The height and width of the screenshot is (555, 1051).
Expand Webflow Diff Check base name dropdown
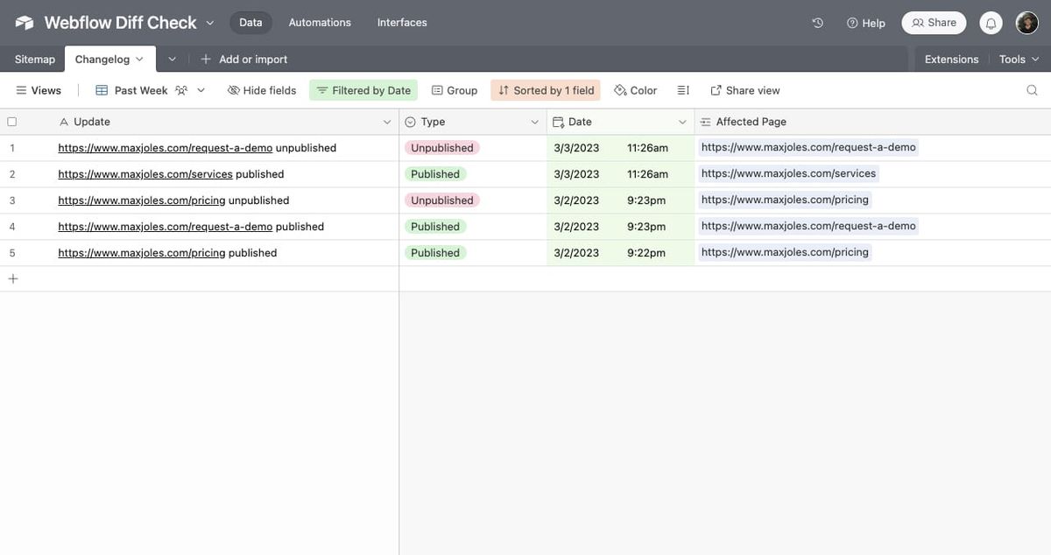(209, 23)
